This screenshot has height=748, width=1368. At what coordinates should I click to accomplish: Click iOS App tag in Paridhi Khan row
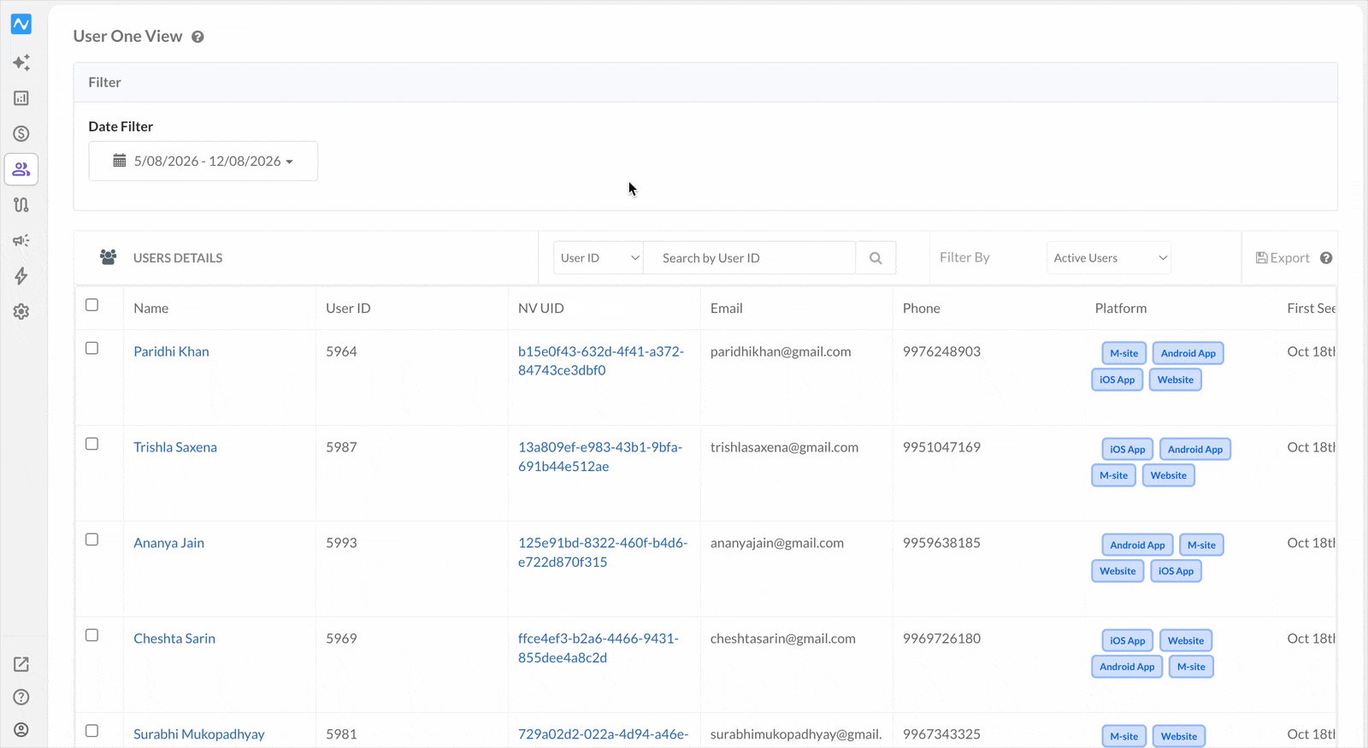[x=1117, y=380]
